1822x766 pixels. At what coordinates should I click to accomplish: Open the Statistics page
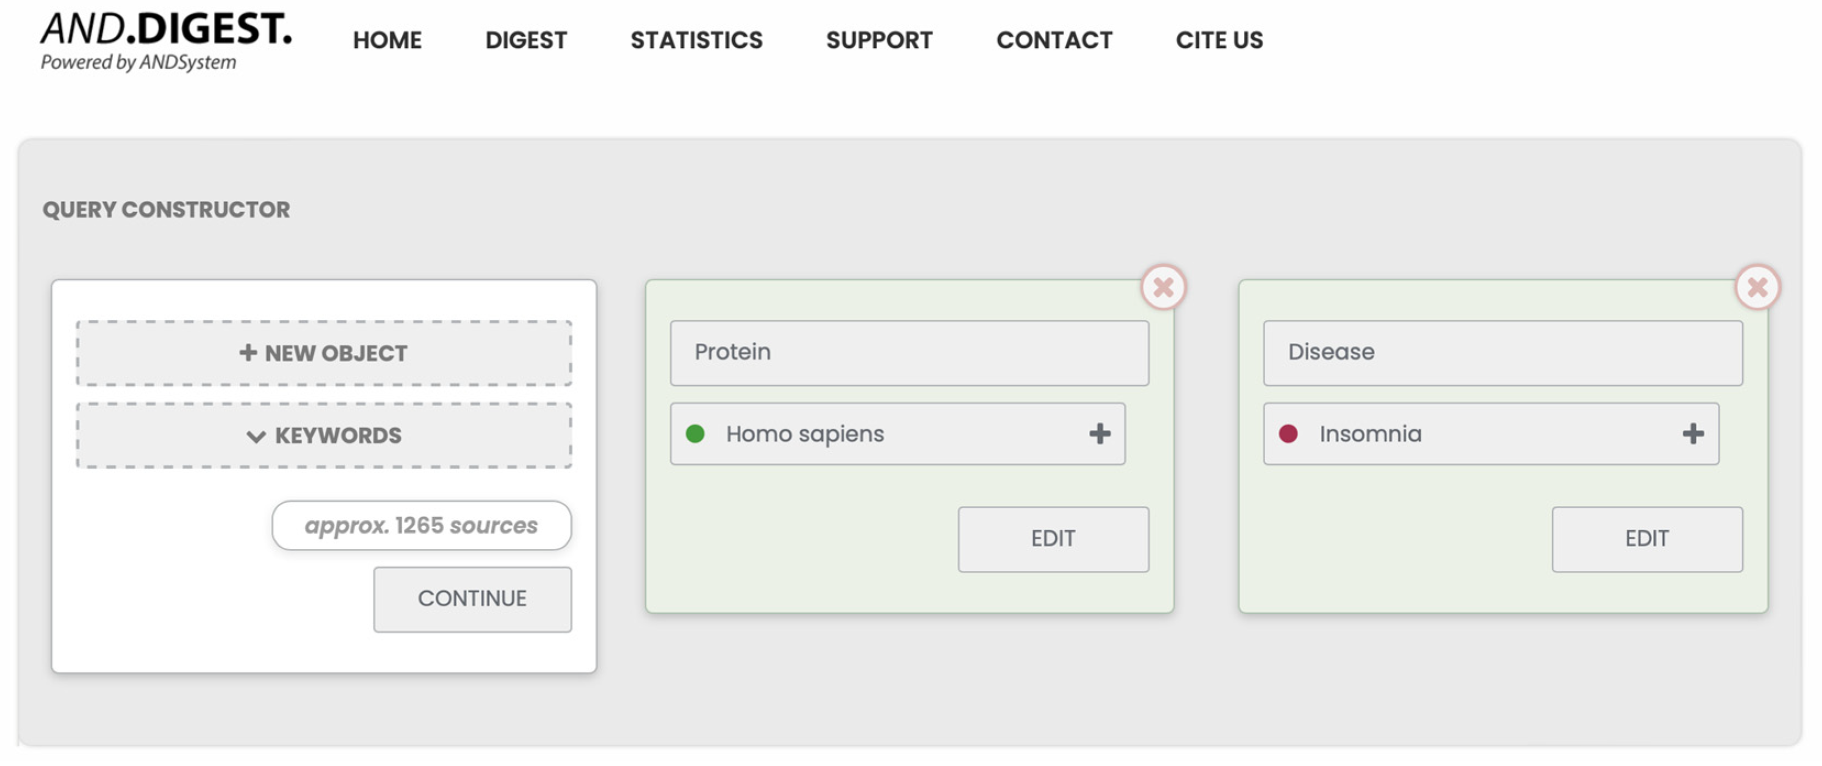coord(696,40)
